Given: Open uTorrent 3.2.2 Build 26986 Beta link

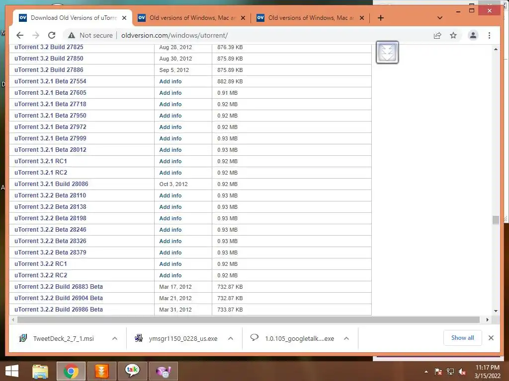Looking at the screenshot, I should [59, 310].
